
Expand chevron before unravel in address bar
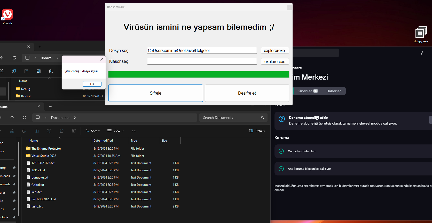(x=35, y=58)
